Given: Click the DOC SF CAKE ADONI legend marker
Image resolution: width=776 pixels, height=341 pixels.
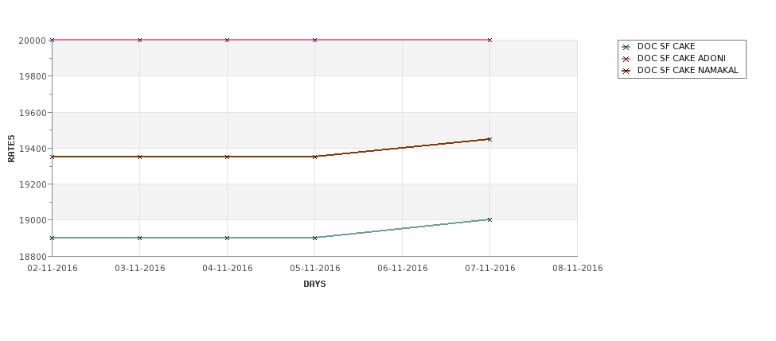Looking at the screenshot, I should point(626,59).
